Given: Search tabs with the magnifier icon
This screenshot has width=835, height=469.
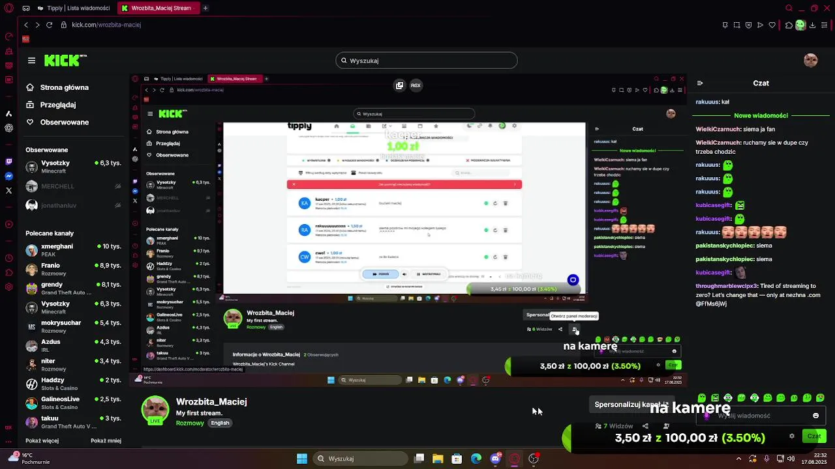Looking at the screenshot, I should 789,8.
